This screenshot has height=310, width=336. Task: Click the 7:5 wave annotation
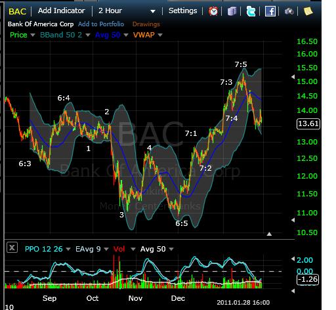[241, 64]
